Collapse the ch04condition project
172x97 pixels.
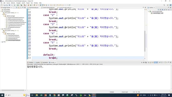point(1,29)
